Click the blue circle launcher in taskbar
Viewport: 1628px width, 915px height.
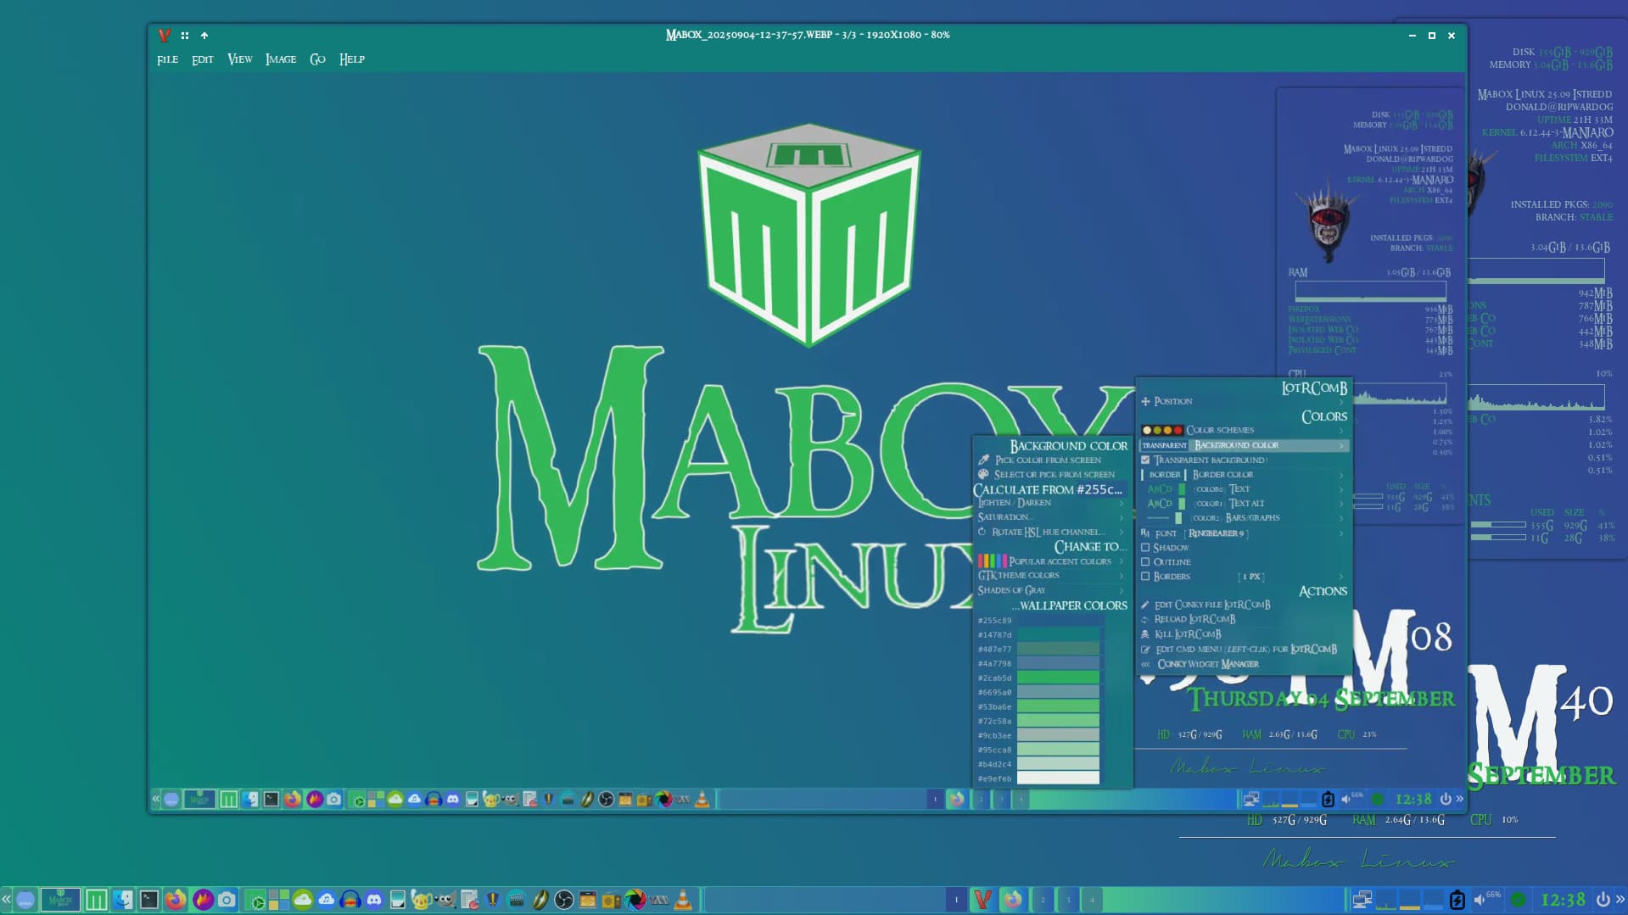pyautogui.click(x=25, y=900)
